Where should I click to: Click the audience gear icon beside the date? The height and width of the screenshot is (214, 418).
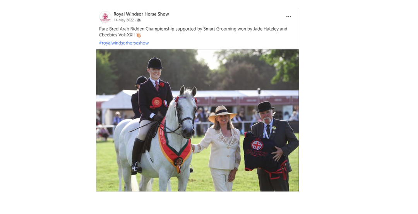[139, 20]
